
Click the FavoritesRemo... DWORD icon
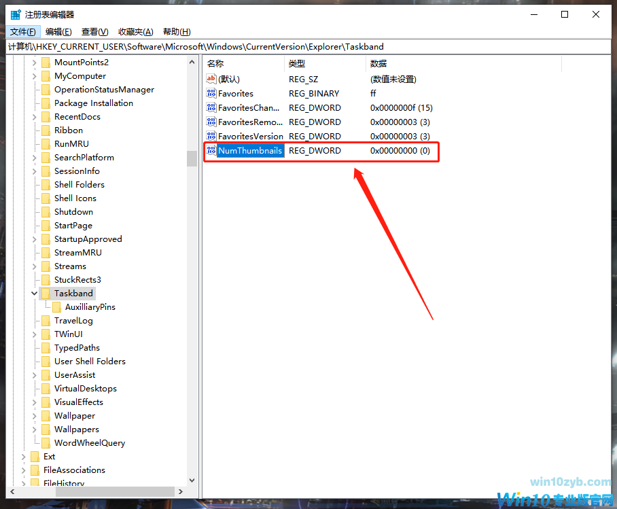pyautogui.click(x=211, y=122)
